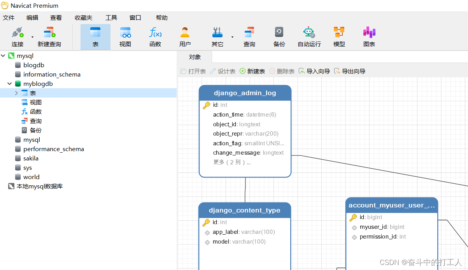Open the 图表 (Charts) tool

click(369, 37)
